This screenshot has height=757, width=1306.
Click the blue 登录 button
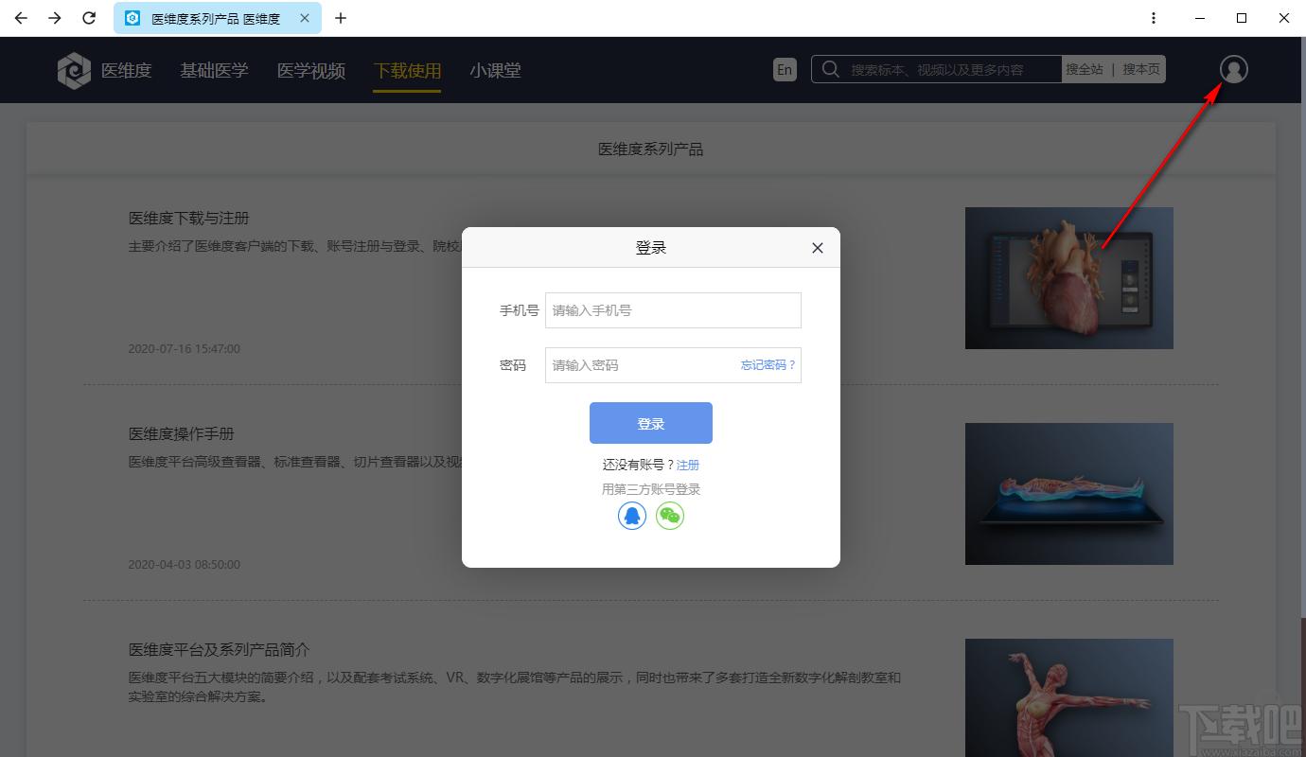(x=651, y=423)
